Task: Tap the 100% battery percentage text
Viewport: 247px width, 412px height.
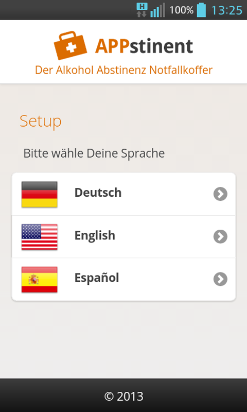Action: pyautogui.click(x=181, y=10)
